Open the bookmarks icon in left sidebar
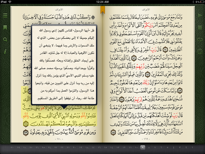Screen dimensions: 205x154 click(x=5, y=27)
